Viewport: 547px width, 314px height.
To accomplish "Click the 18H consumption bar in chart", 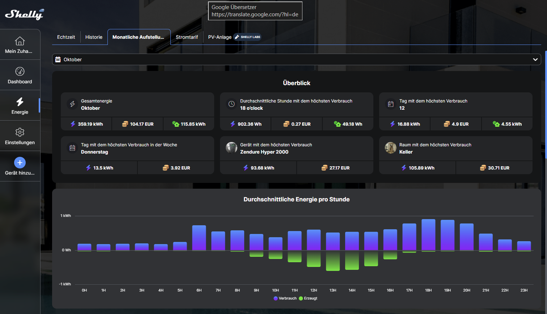I will pos(428,235).
